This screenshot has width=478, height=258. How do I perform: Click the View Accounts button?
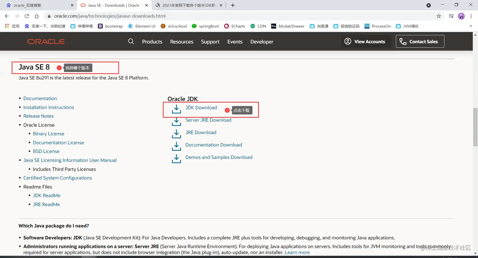point(366,41)
